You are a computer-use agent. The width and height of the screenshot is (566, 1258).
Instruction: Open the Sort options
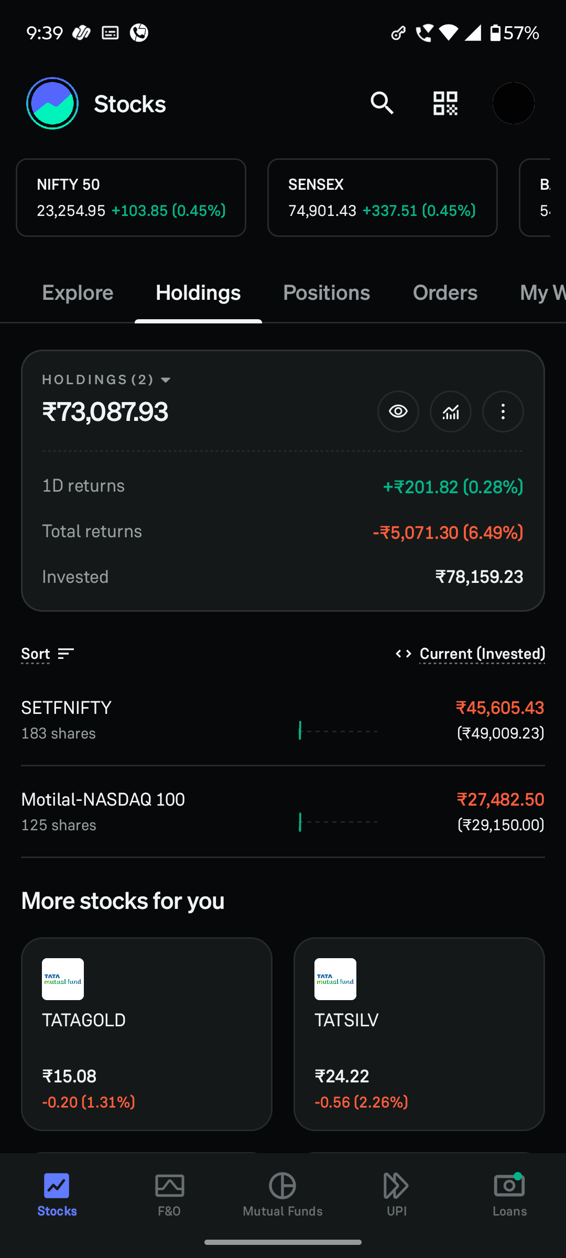pyautogui.click(x=47, y=654)
